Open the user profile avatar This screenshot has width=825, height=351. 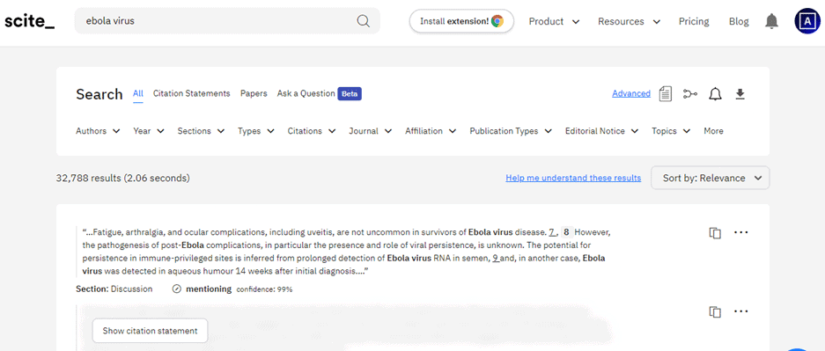[807, 21]
